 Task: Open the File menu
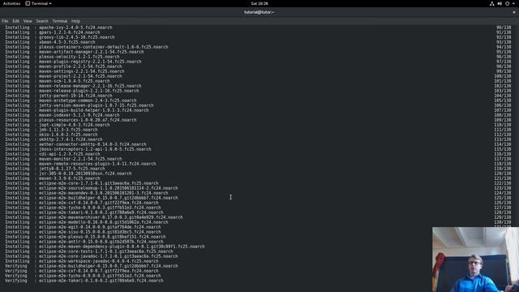tap(5, 21)
